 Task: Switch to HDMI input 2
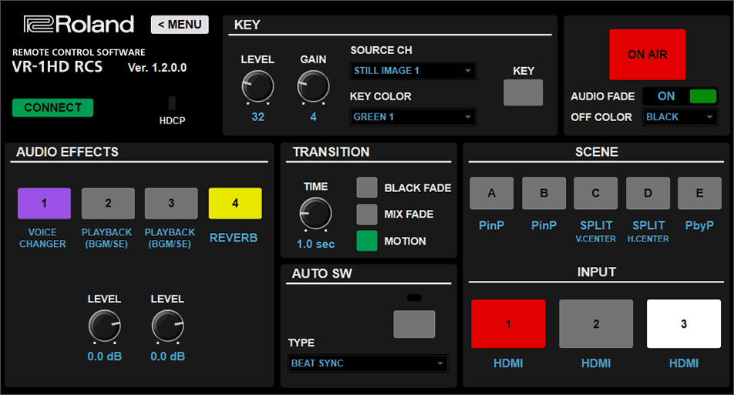(x=596, y=324)
